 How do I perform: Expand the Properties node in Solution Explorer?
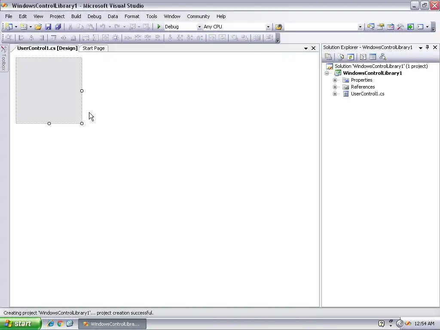[x=335, y=80]
